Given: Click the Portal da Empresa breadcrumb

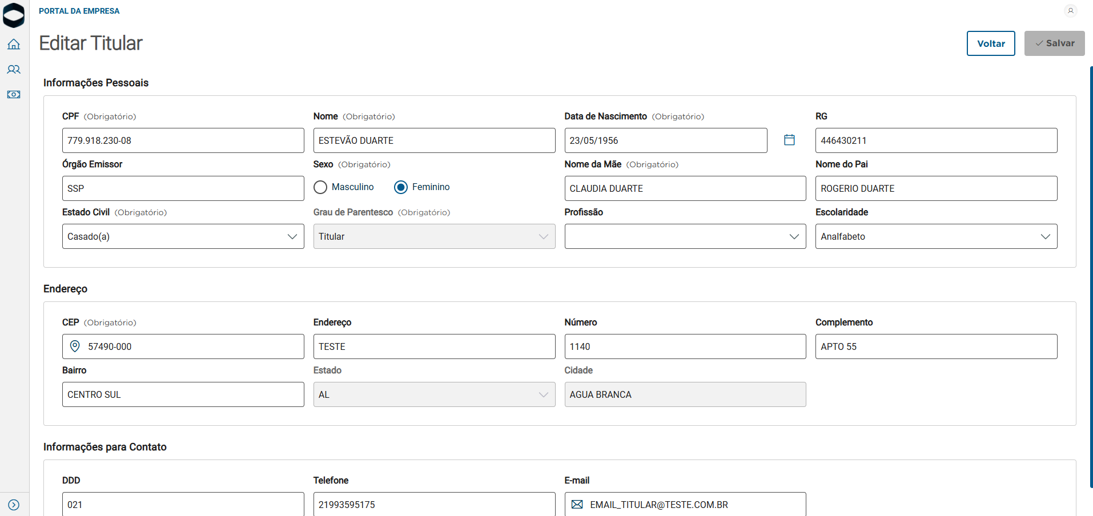Looking at the screenshot, I should pyautogui.click(x=79, y=11).
